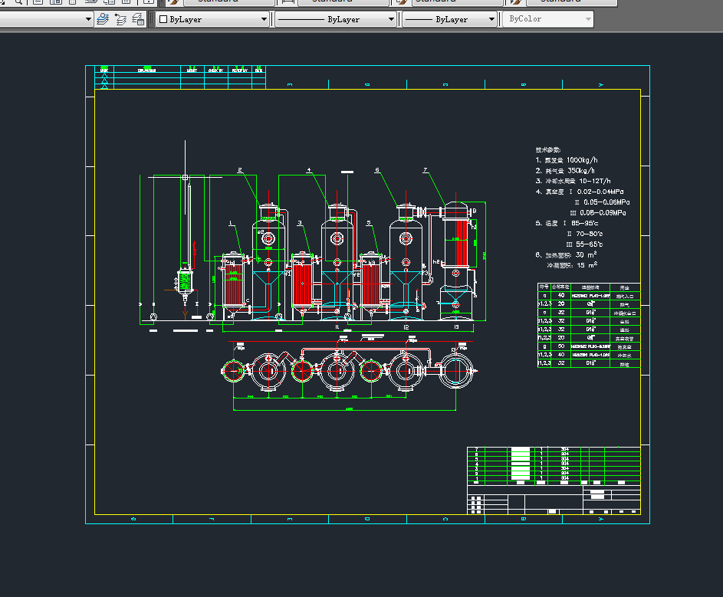Expand the color control ByLayer dropdown
723x597 pixels.
pyautogui.click(x=265, y=19)
